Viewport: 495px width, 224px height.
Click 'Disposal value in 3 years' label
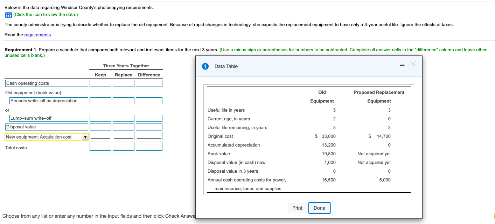click(233, 171)
